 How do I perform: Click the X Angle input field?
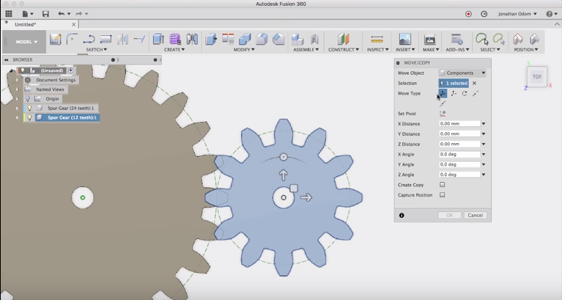click(x=459, y=154)
